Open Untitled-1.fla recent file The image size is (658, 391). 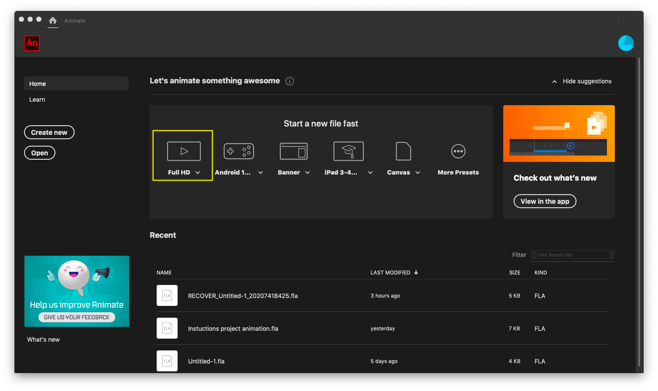point(206,361)
